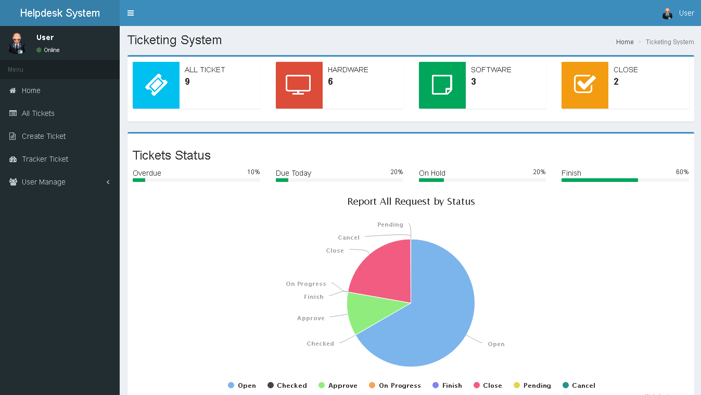Viewport: 701px width, 395px height.
Task: Click the red Hardware monitor icon tile
Action: click(299, 85)
